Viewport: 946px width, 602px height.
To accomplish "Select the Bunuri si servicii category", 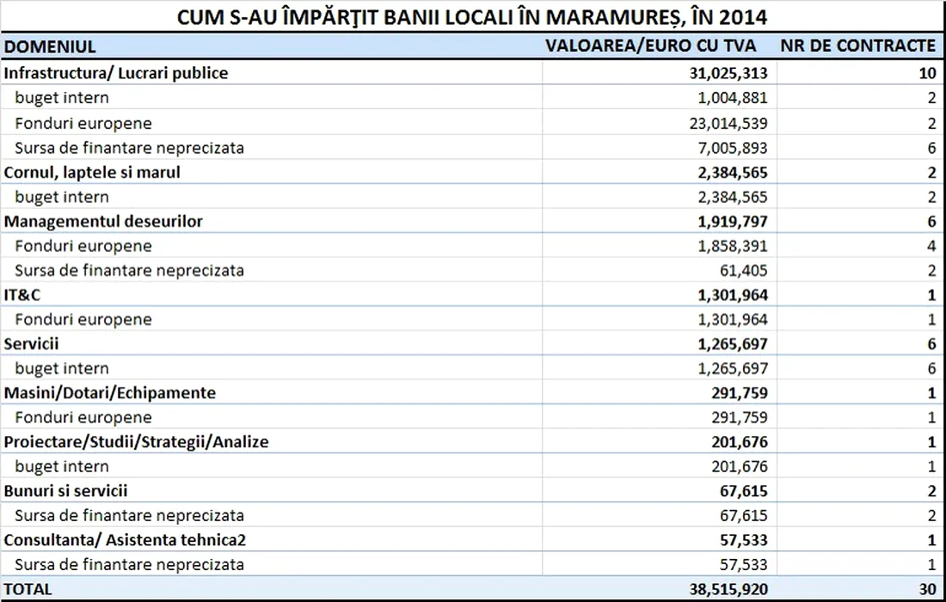I will point(66,491).
